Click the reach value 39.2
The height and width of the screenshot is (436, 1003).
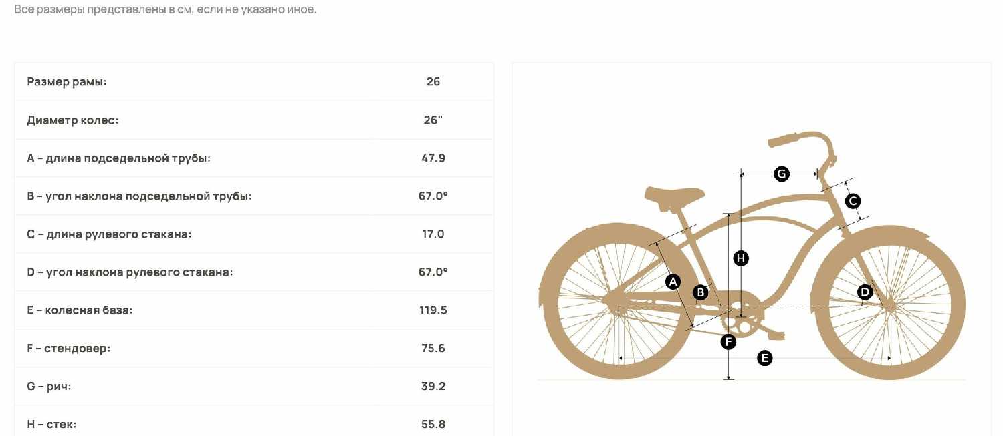(x=433, y=387)
